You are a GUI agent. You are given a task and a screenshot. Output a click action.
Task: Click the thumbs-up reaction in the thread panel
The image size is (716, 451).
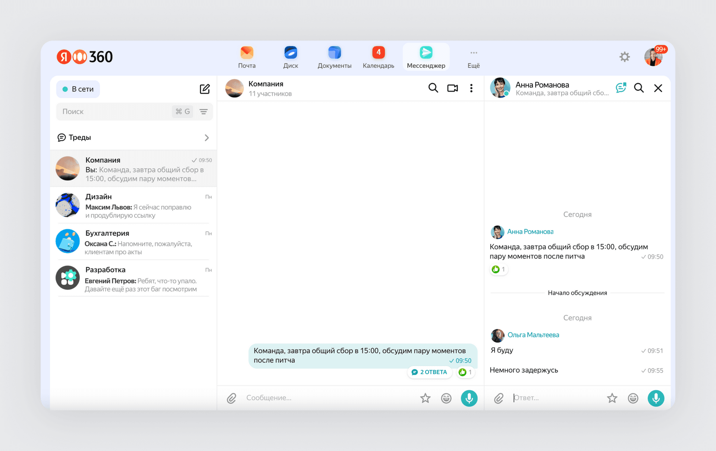(499, 269)
